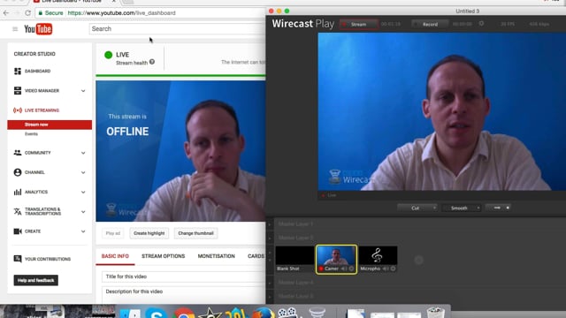Image resolution: width=566 pixels, height=318 pixels.
Task: Switch to the Cards tab
Action: tap(256, 256)
